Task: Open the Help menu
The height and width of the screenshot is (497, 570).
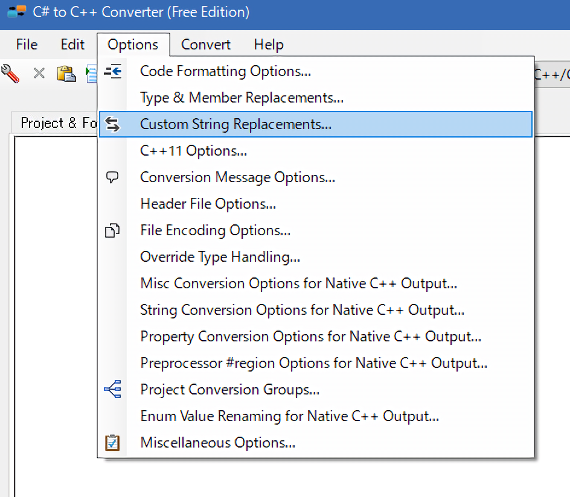Action: tap(269, 45)
